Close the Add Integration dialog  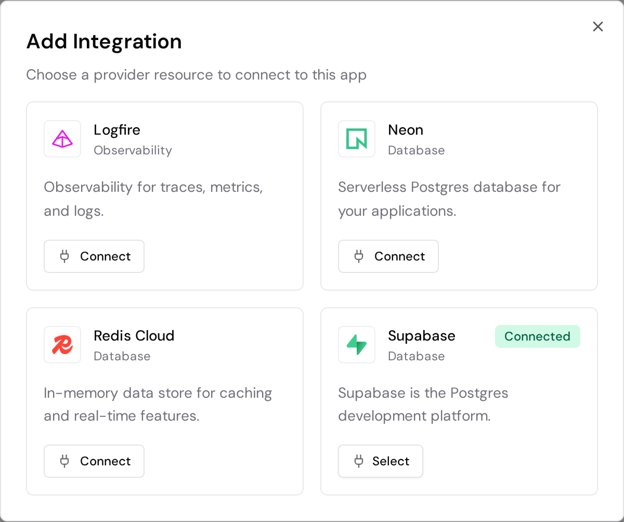(x=598, y=27)
